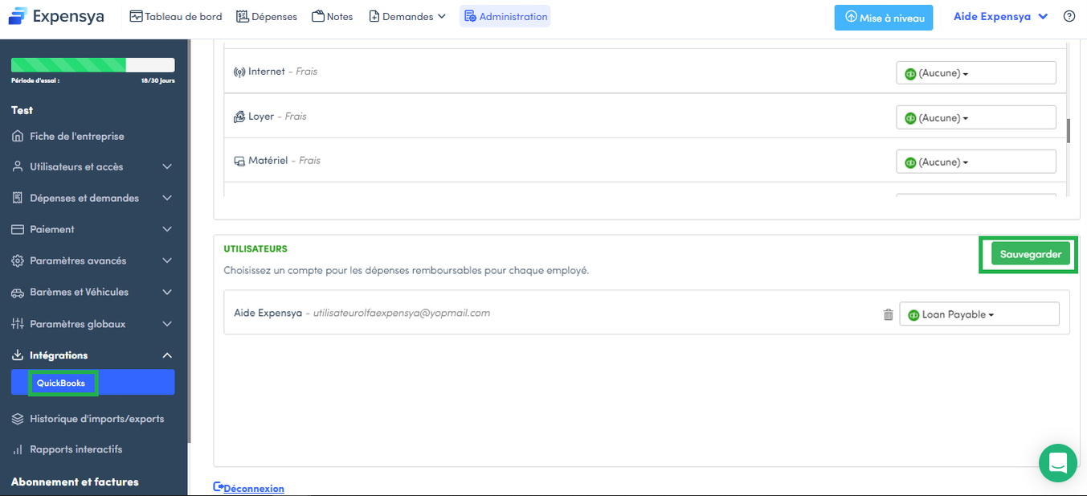1087x496 pixels.
Task: Expand the Demandes menu
Action: click(x=407, y=16)
